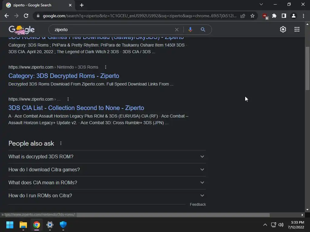Open the clock showing 5:33 PM
The height and width of the screenshot is (232, 310).
(296, 225)
